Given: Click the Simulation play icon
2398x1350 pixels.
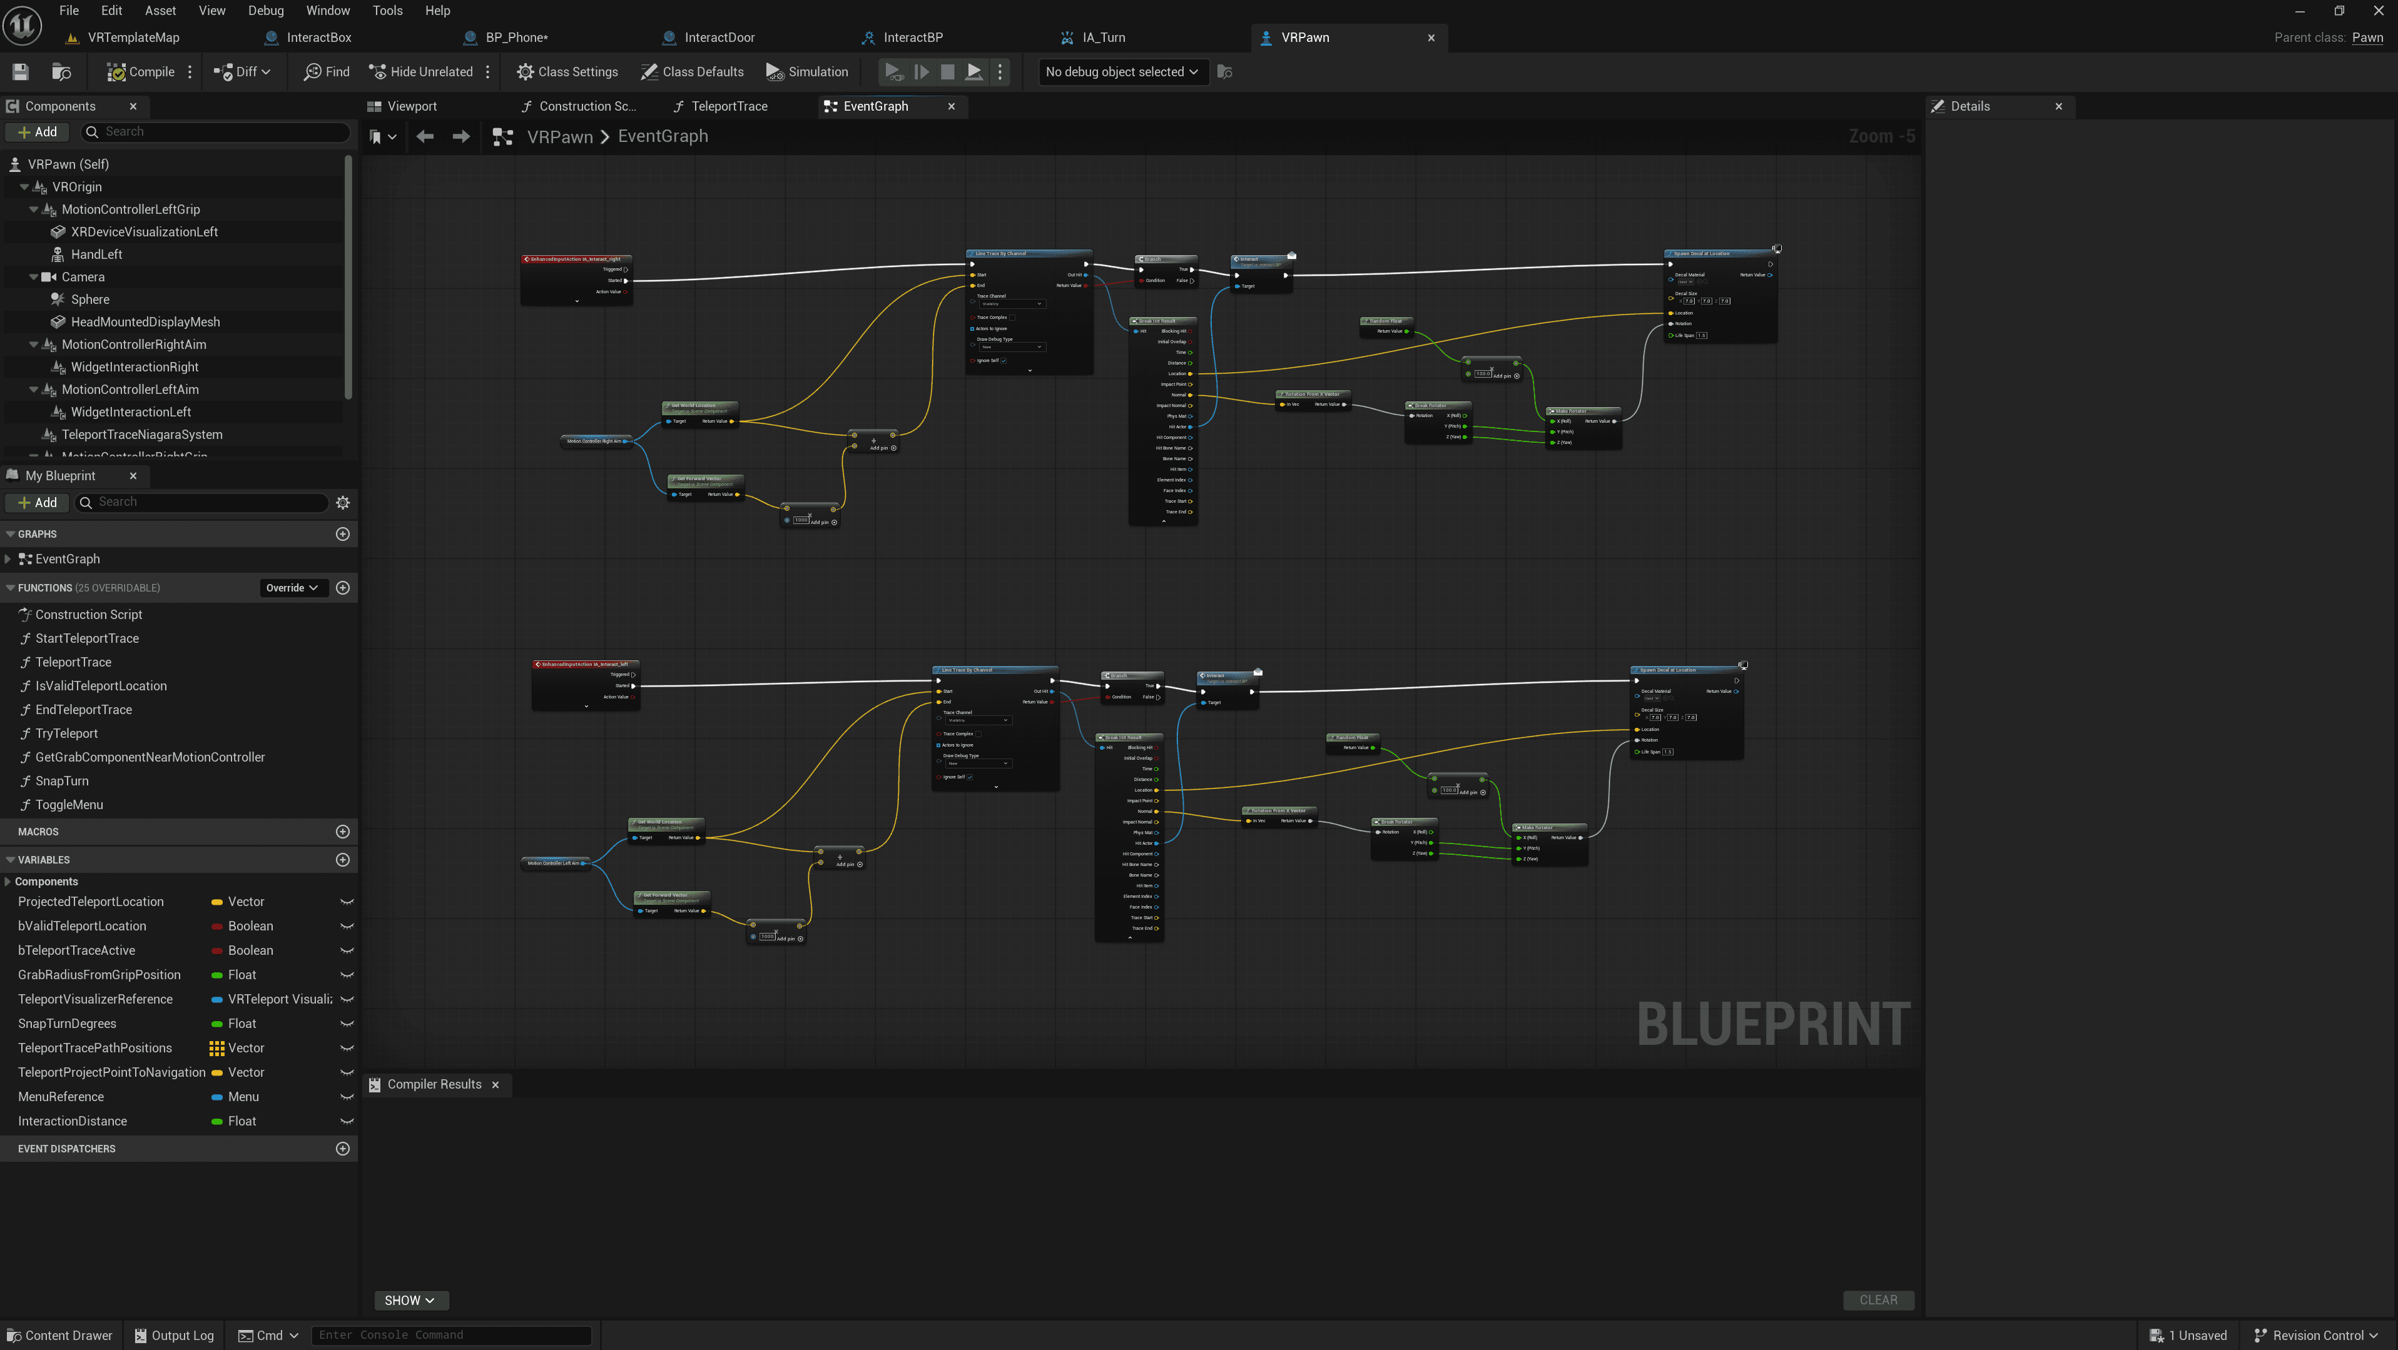Looking at the screenshot, I should coord(773,72).
